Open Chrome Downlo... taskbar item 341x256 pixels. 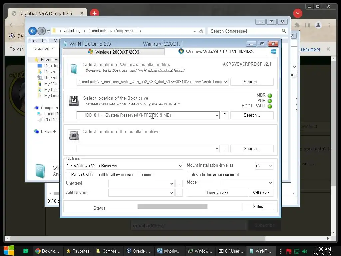pos(47,251)
